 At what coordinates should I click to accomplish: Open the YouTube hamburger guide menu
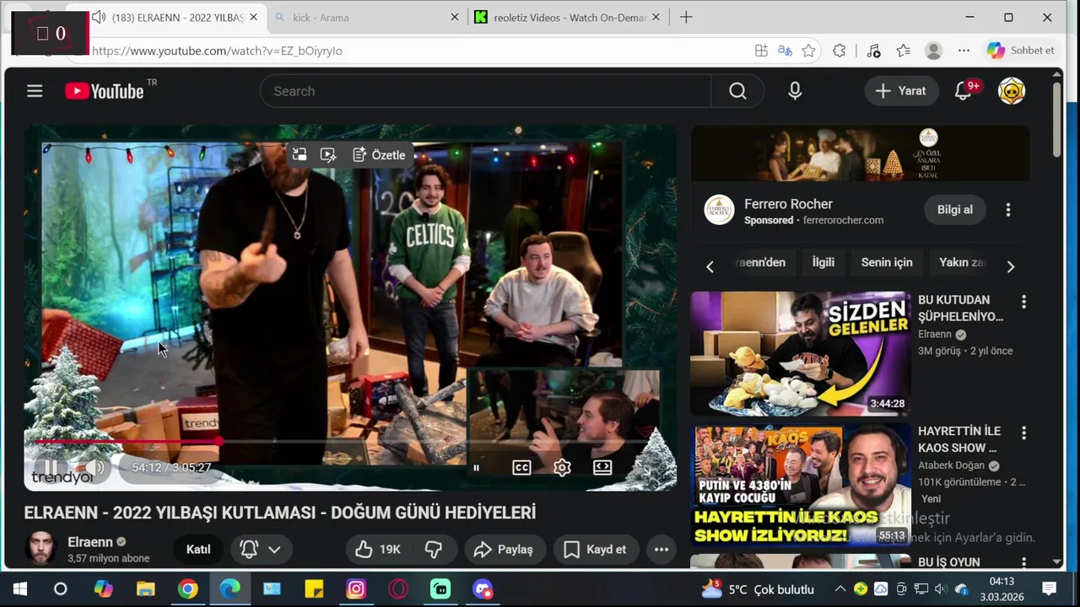coord(35,91)
